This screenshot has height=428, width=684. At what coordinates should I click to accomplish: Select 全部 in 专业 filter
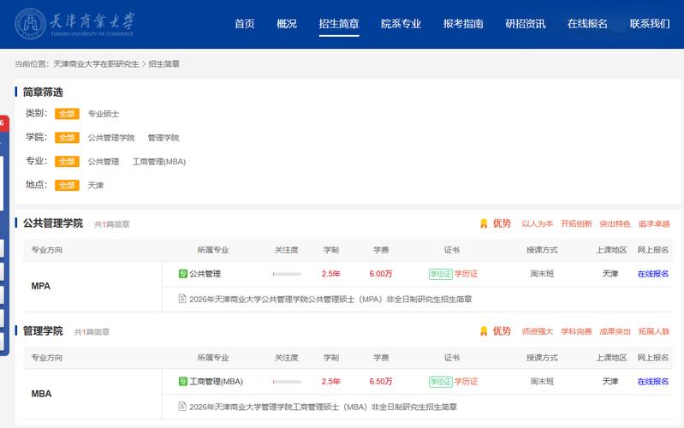[x=67, y=162]
